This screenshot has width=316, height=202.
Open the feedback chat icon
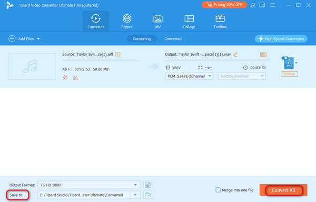262,5
